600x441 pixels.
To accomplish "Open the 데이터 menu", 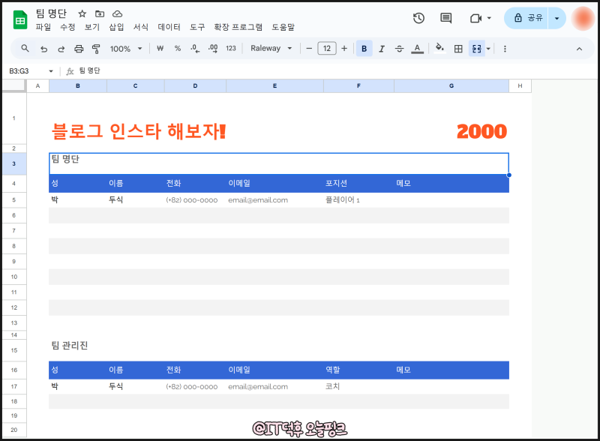I will [x=169, y=27].
